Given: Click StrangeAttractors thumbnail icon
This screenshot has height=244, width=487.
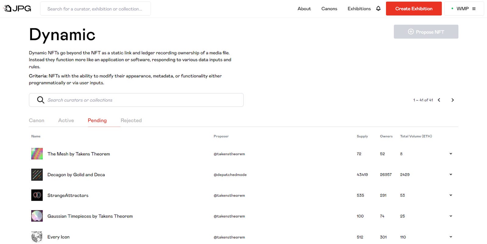Looking at the screenshot, I should pyautogui.click(x=37, y=195).
